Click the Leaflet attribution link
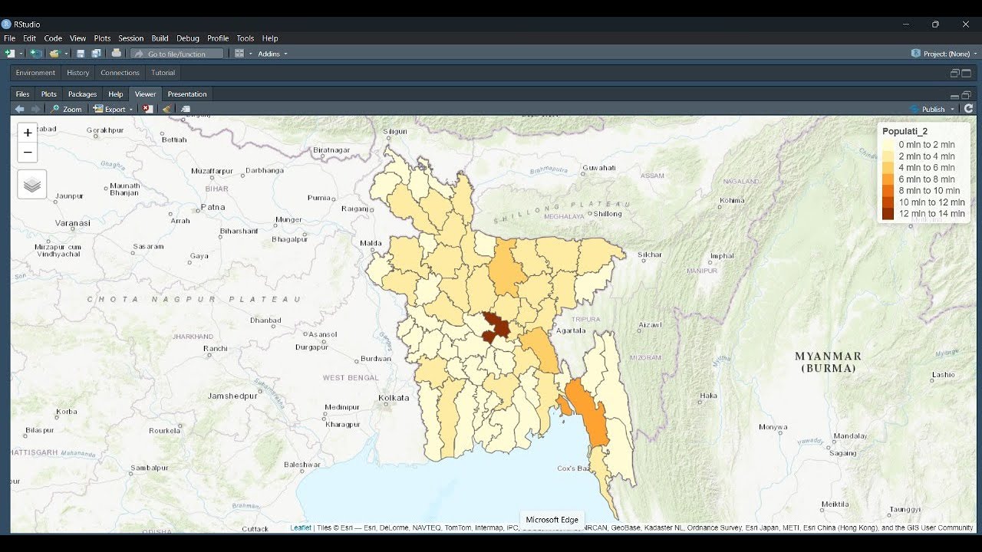The image size is (982, 552). [x=301, y=527]
